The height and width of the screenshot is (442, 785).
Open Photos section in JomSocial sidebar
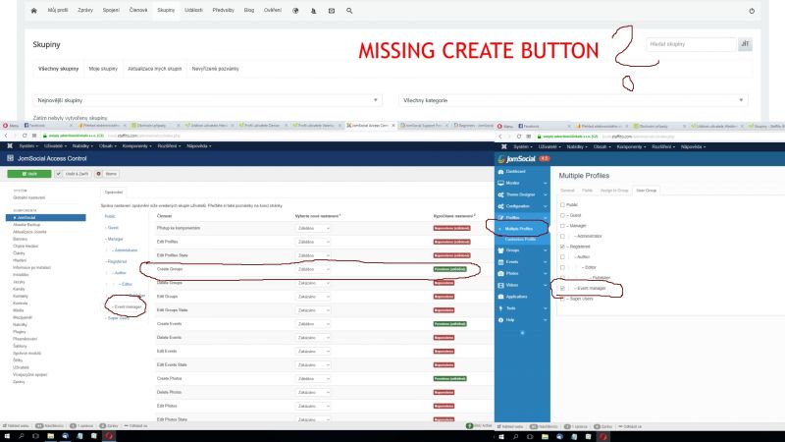(x=521, y=273)
